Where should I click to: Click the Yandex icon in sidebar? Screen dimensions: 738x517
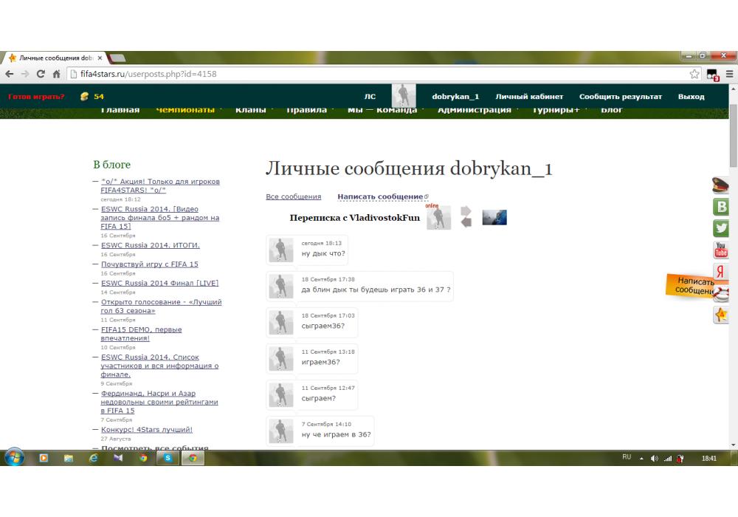(720, 272)
